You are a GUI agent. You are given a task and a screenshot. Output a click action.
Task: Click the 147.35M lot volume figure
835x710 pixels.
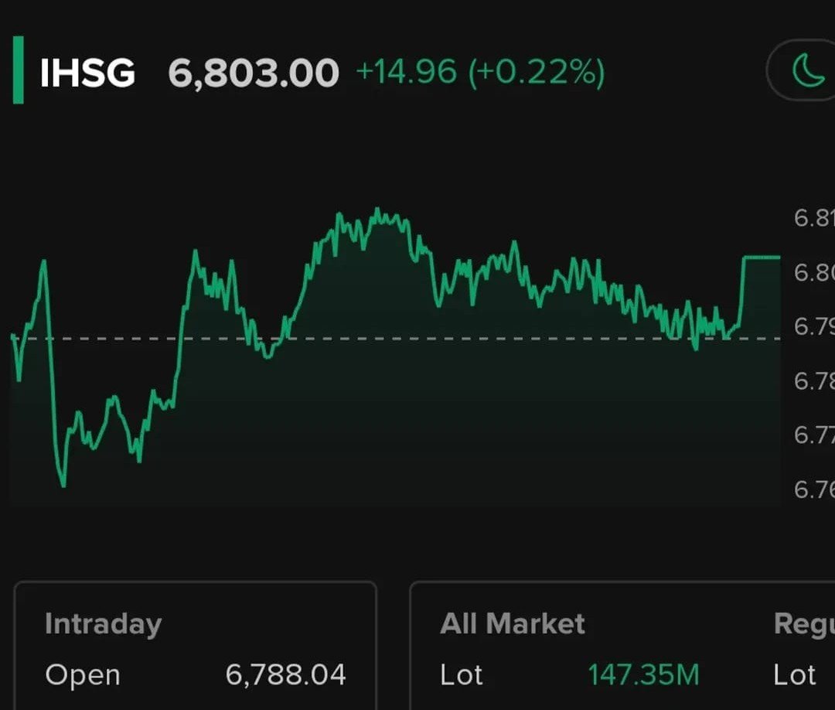click(x=643, y=674)
